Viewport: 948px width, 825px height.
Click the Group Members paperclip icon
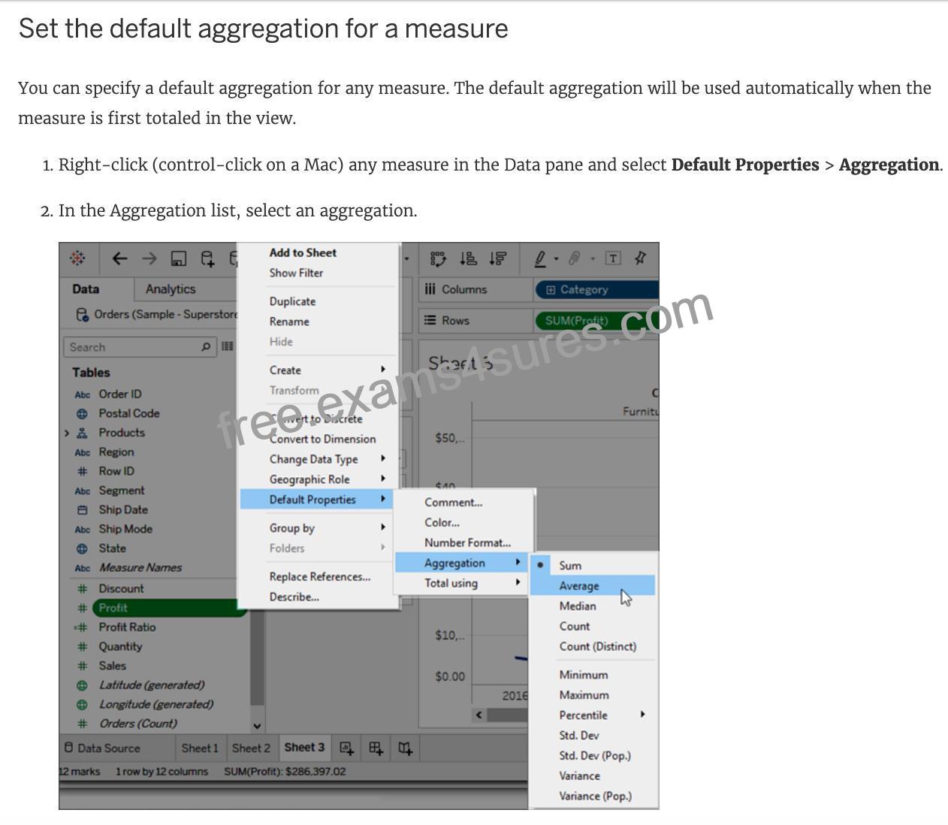point(574,258)
